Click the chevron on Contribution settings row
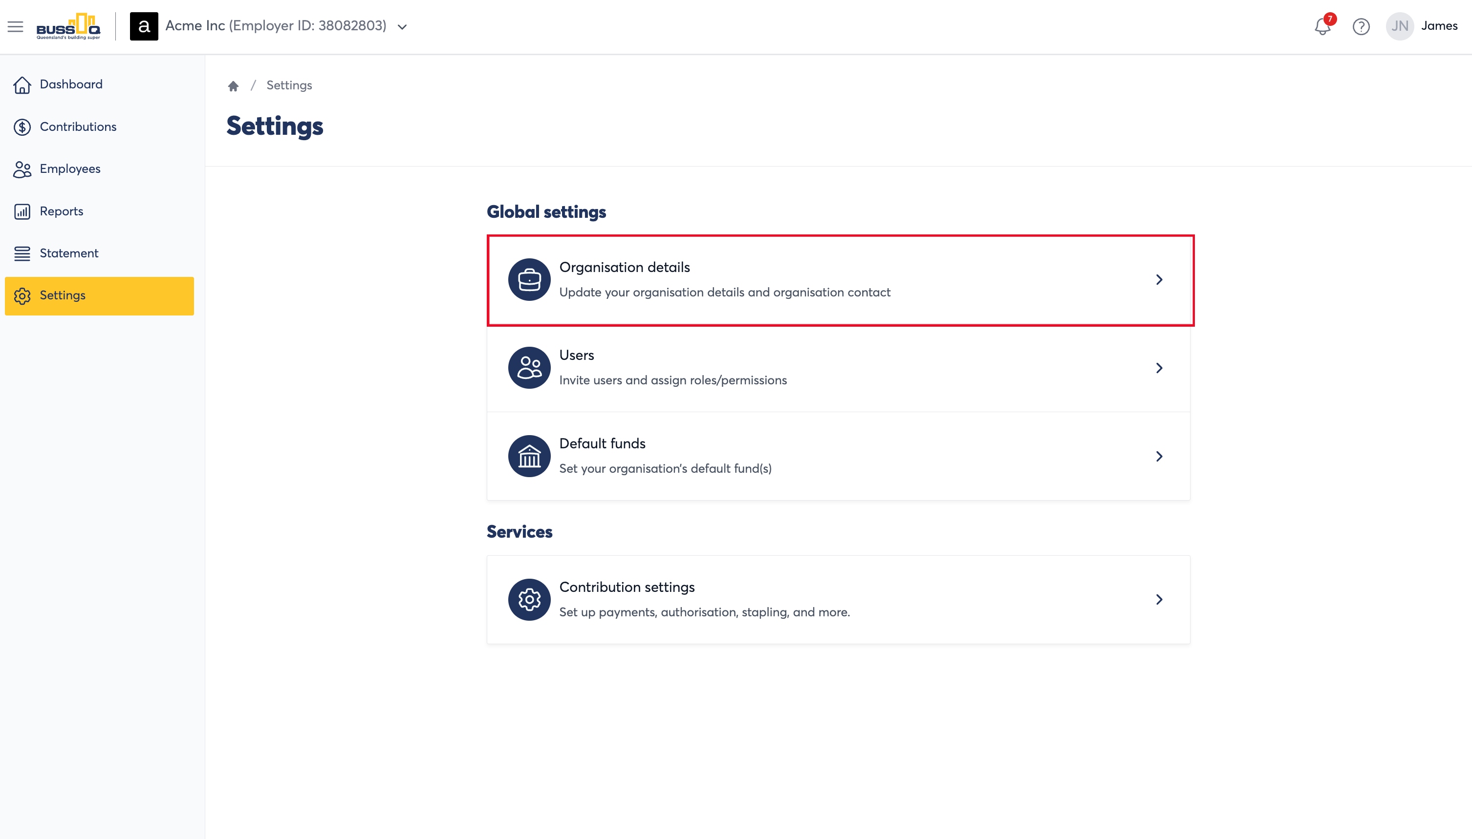The height and width of the screenshot is (839, 1472). (1159, 600)
